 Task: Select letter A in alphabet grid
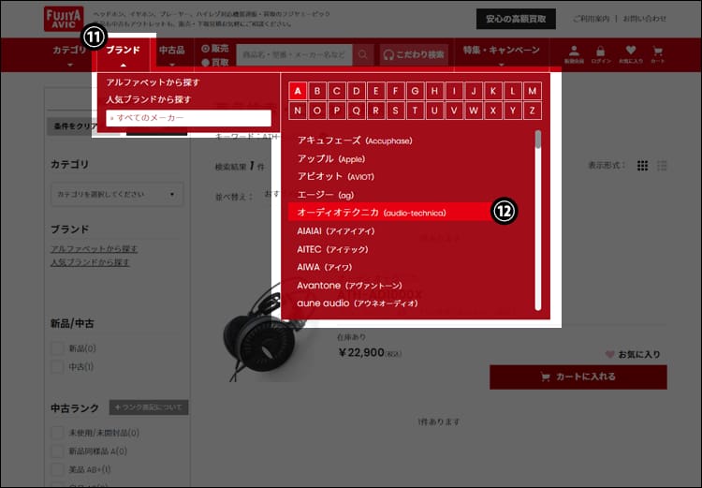click(298, 91)
